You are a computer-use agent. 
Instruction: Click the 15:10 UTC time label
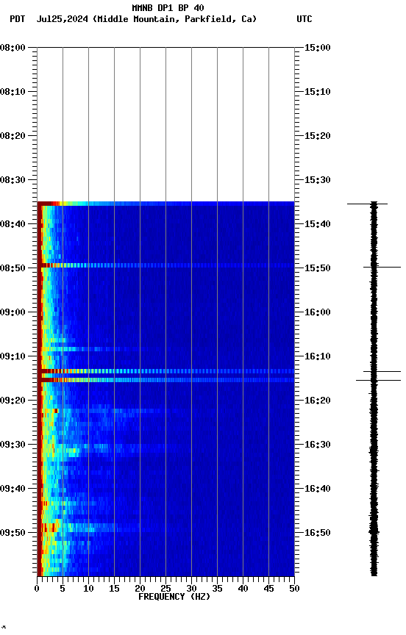pos(318,92)
